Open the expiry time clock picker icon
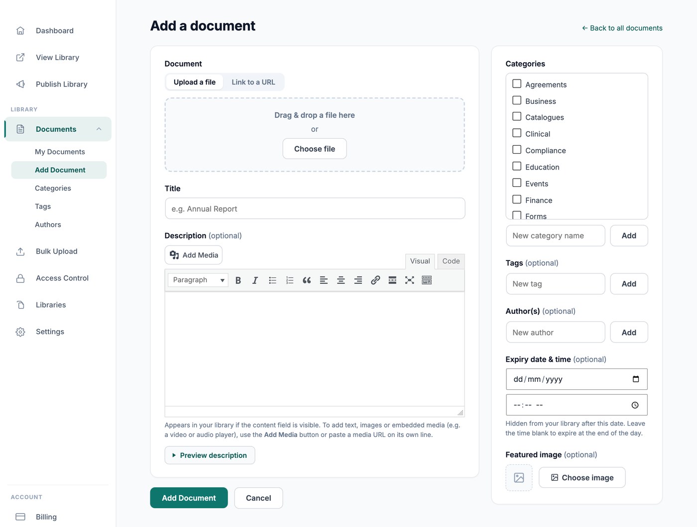 (x=635, y=405)
